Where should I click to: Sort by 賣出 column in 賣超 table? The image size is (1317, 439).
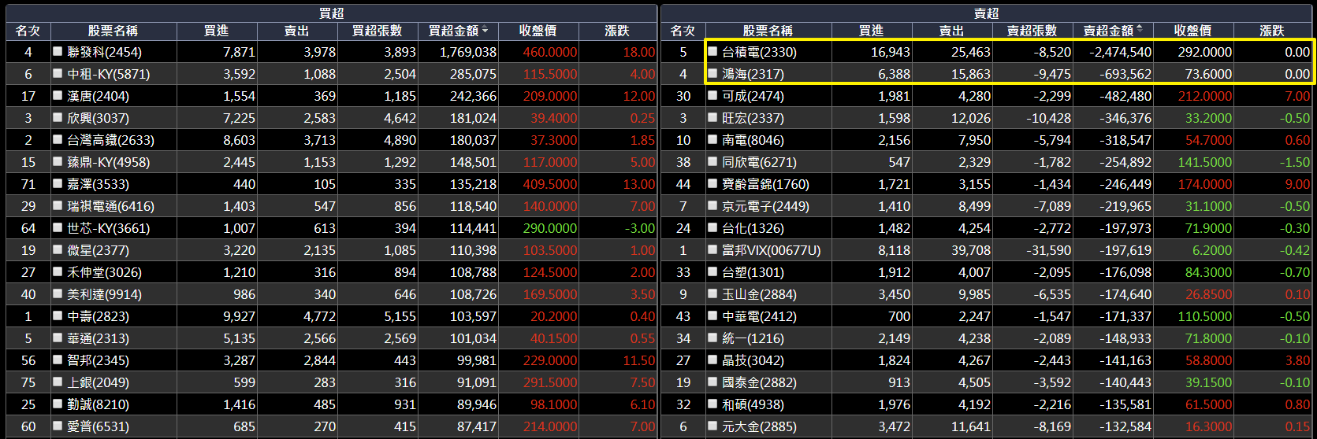point(952,31)
